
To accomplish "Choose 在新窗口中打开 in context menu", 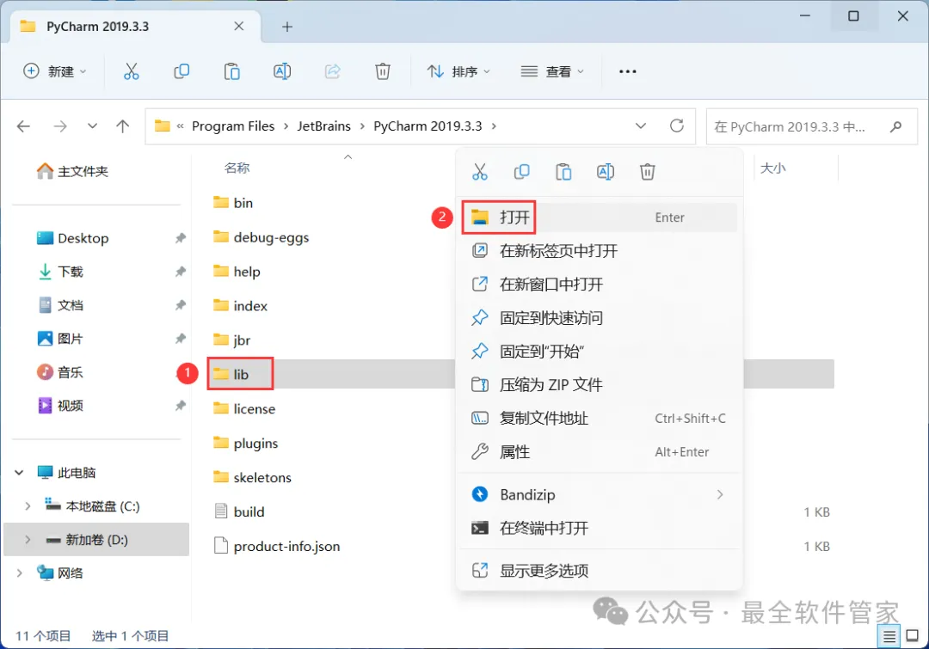I will pyautogui.click(x=600, y=285).
